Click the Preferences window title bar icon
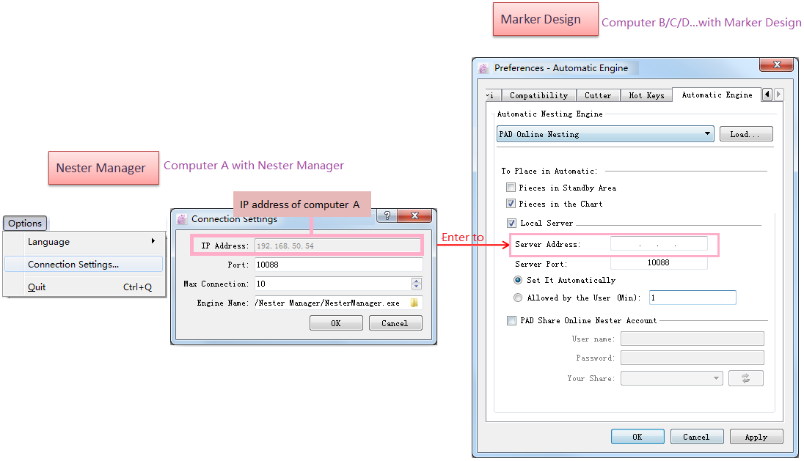The height and width of the screenshot is (461, 804). pyautogui.click(x=483, y=68)
